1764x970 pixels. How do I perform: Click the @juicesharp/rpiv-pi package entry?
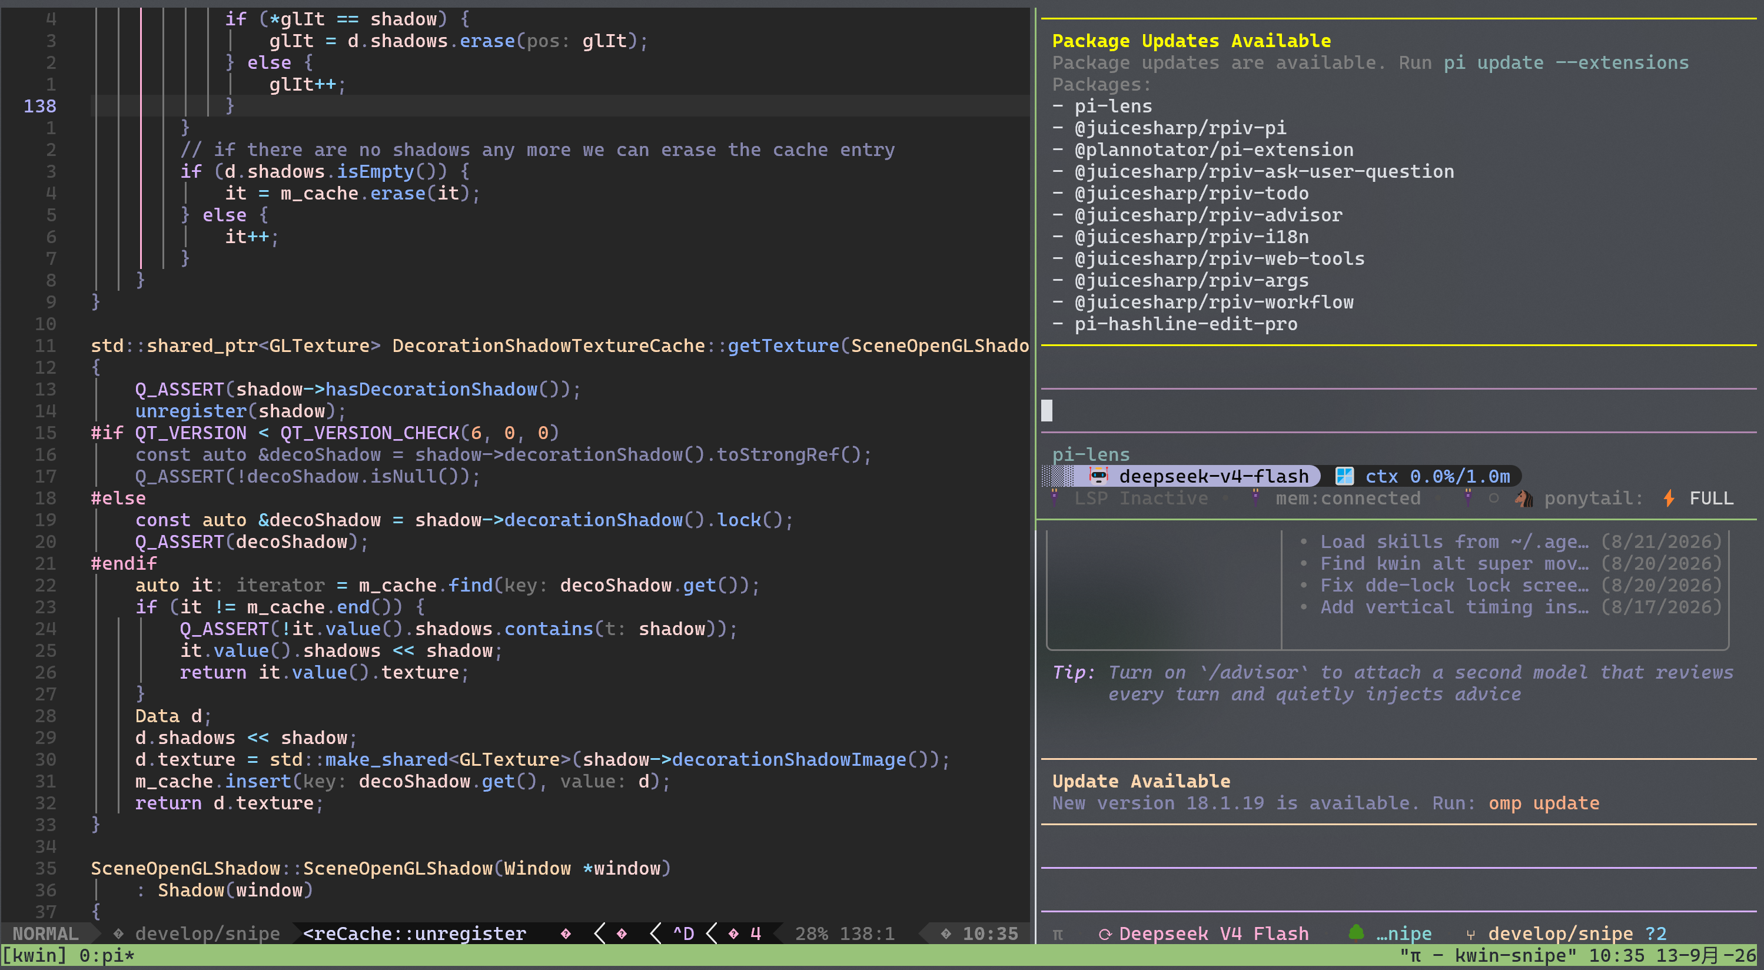tap(1180, 128)
